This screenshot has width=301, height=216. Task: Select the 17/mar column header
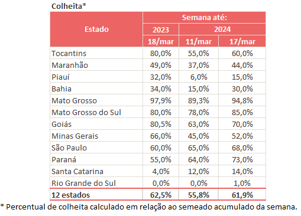pyautogui.click(x=242, y=41)
